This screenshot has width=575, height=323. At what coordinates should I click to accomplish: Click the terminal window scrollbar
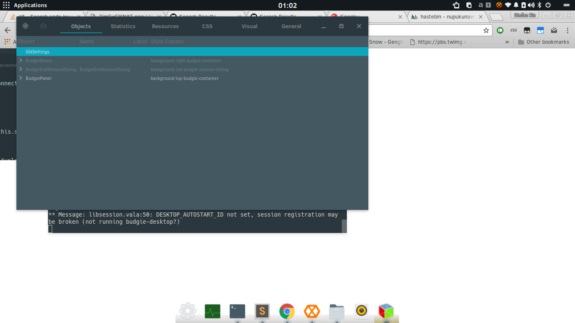point(344,225)
